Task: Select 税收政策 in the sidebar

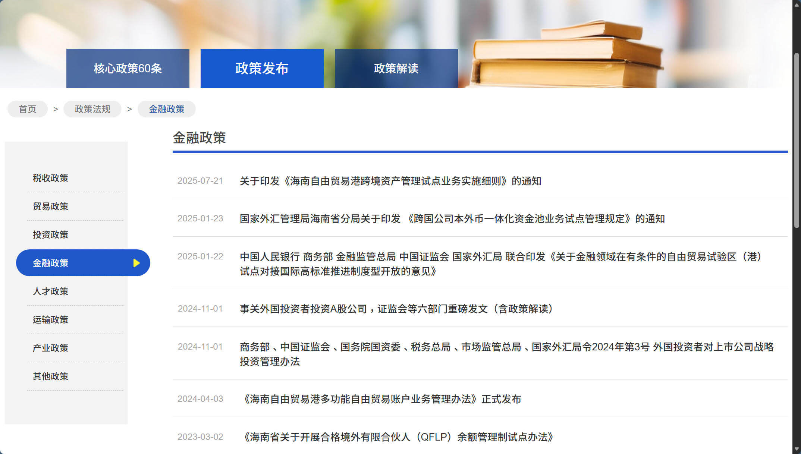Action: [x=51, y=178]
